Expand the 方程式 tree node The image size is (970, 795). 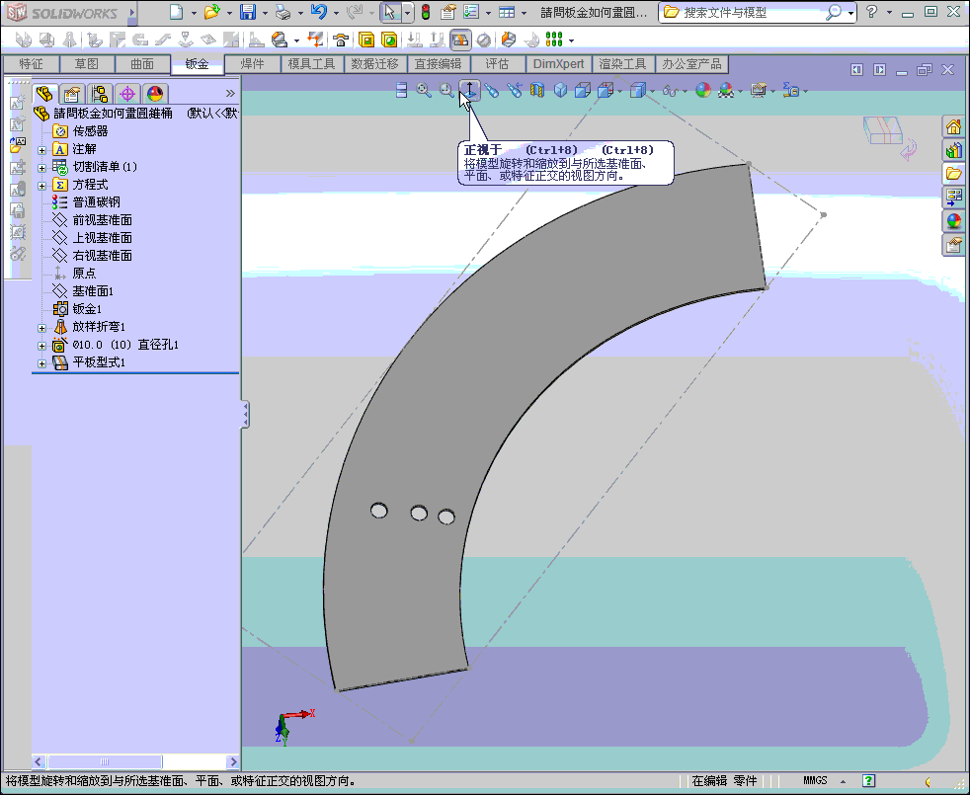[x=42, y=186]
